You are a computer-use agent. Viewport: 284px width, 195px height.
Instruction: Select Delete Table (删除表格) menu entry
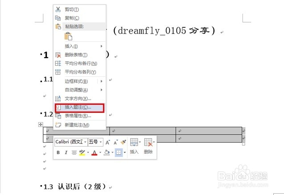[x=80, y=55]
